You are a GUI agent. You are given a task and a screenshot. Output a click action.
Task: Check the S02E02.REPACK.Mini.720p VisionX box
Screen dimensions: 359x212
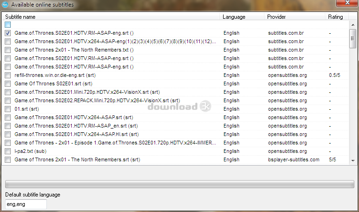pos(8,101)
